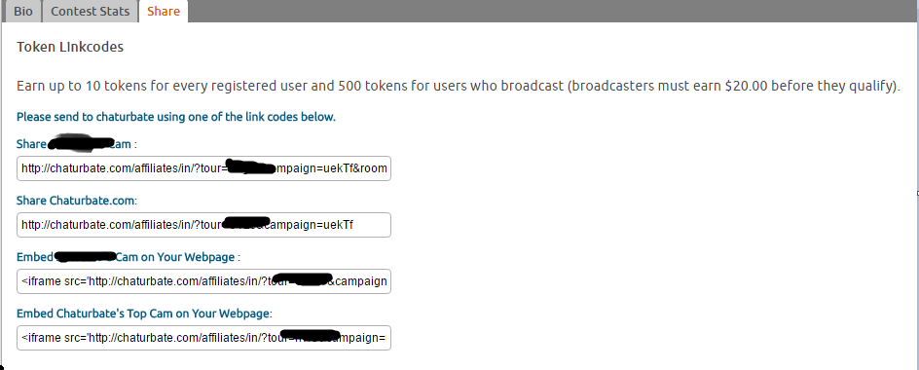Click the Share Chaturbate.com link code field
This screenshot has width=919, height=370.
point(204,225)
